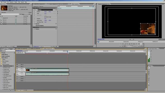Open the Sequence menu
Viewport: 165px width, 93px height.
click(11, 2)
